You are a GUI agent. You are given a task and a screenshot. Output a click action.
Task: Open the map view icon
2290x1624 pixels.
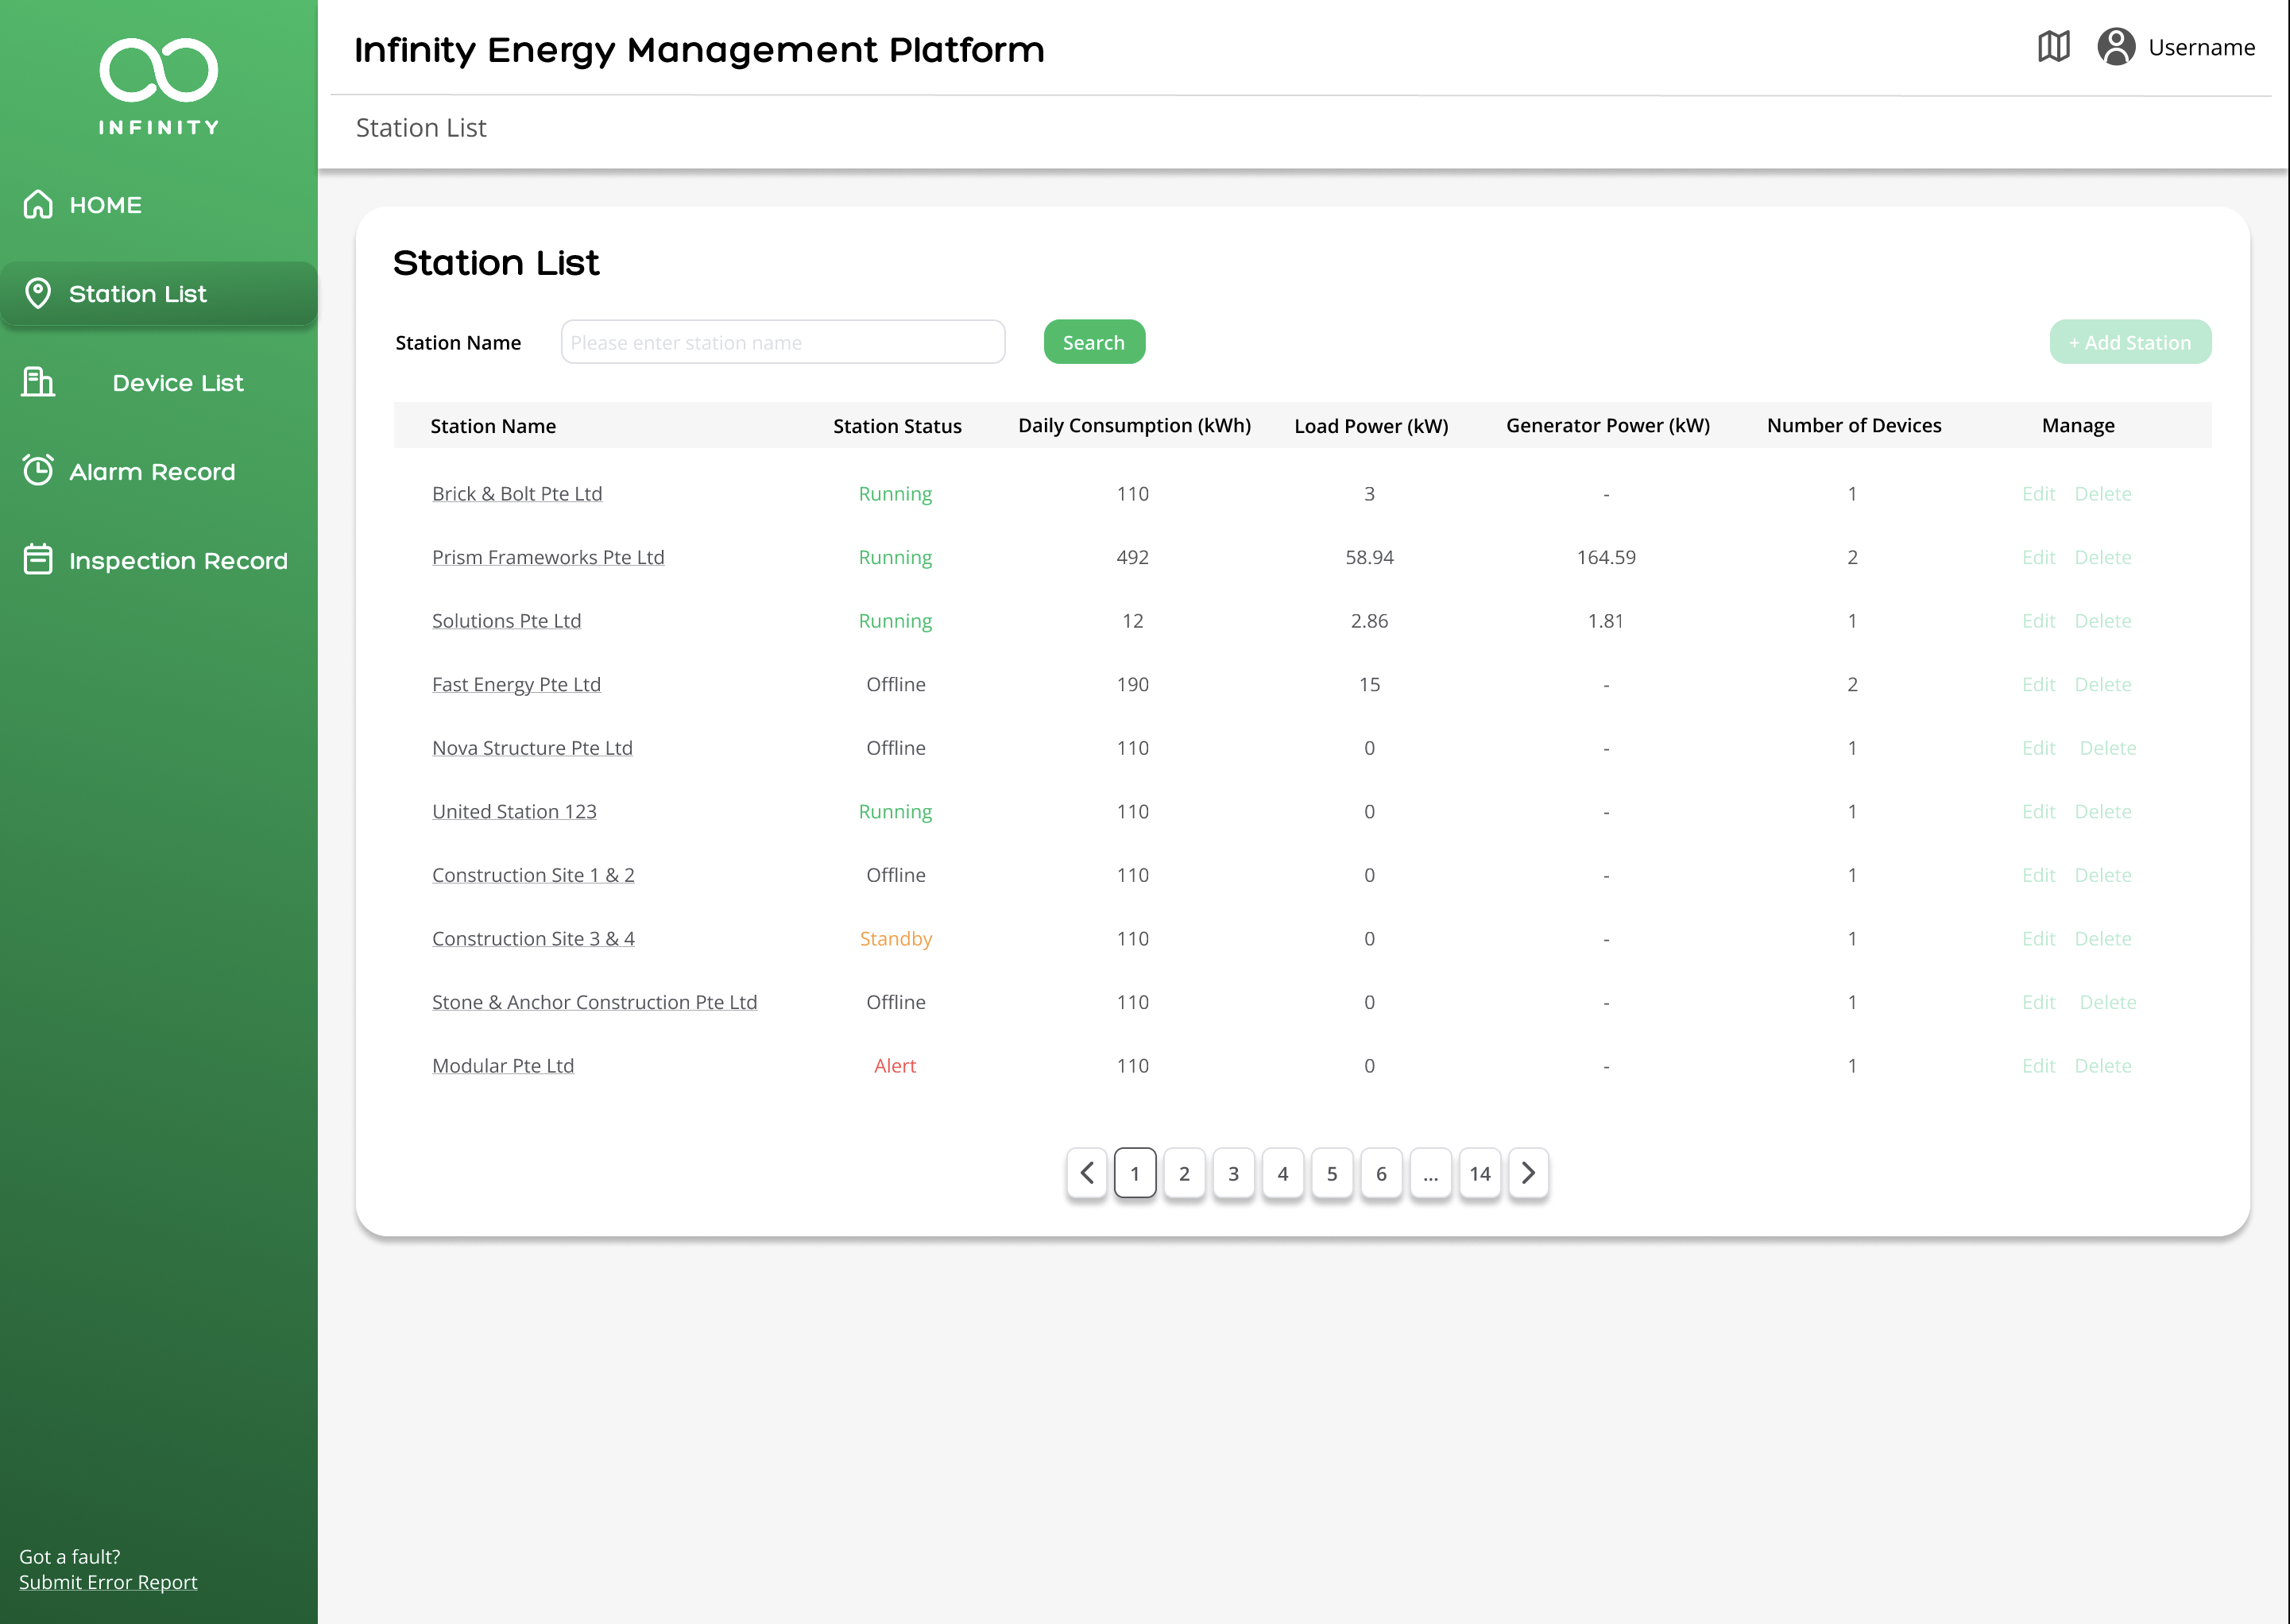pyautogui.click(x=2053, y=46)
